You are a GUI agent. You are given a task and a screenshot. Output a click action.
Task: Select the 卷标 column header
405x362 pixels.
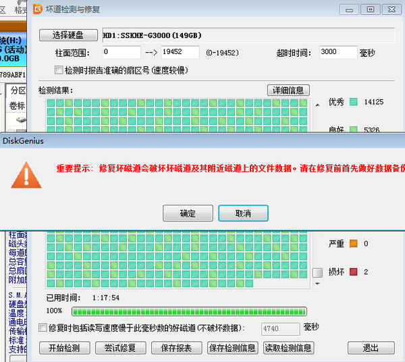pyautogui.click(x=17, y=105)
